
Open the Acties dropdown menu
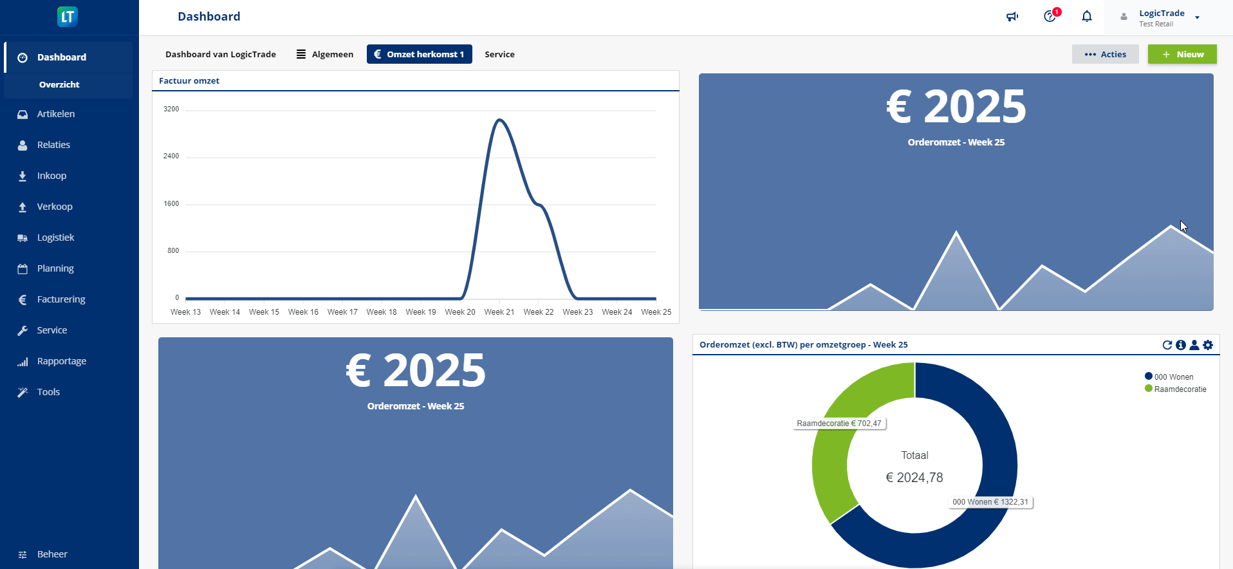(1105, 54)
